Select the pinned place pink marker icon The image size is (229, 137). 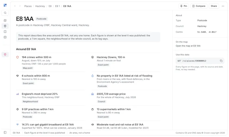(5, 55)
